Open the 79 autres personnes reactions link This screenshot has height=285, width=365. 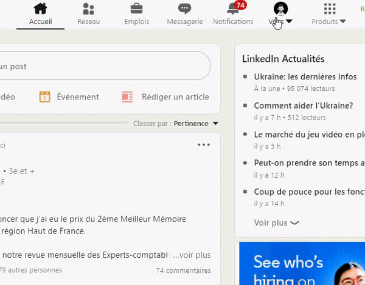pyautogui.click(x=31, y=270)
